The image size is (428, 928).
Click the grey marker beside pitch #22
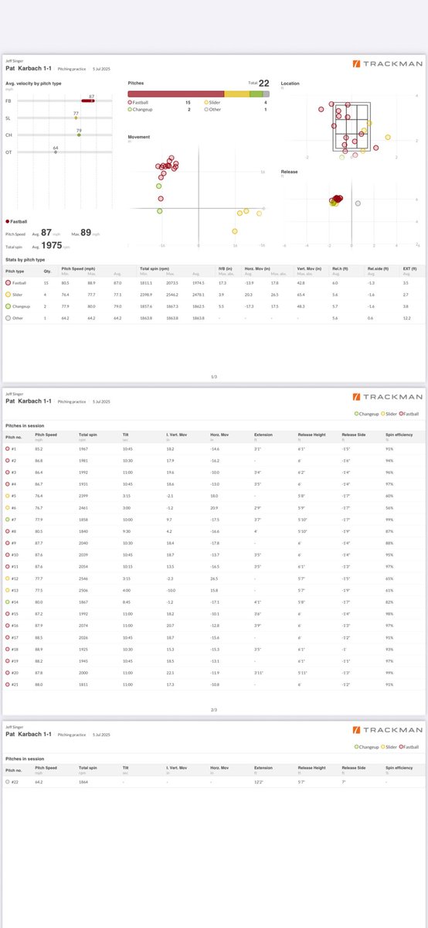[8, 782]
